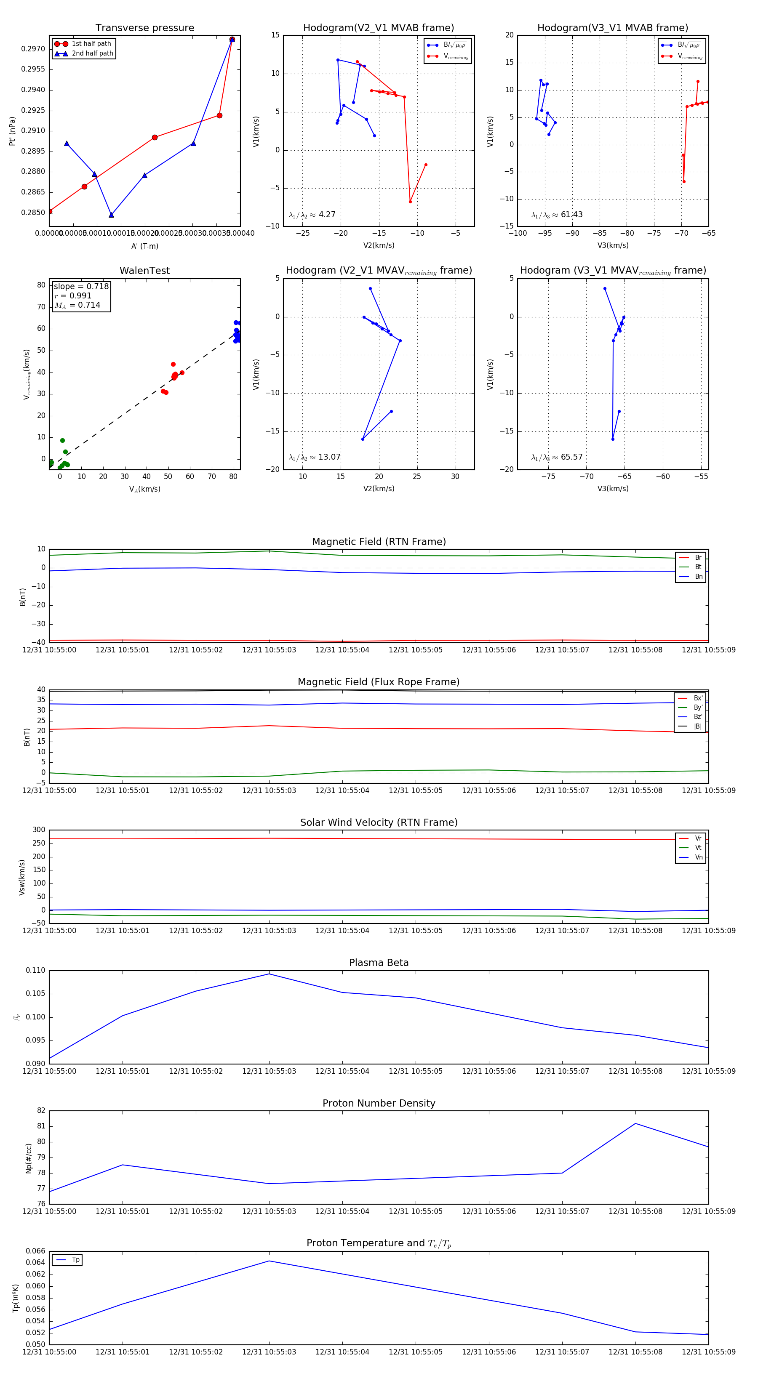
Task: Click the WalenTest slope statistics box
Action: [x=81, y=296]
